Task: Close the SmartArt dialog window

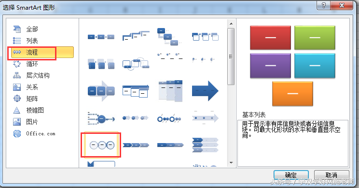Action: (342, 5)
